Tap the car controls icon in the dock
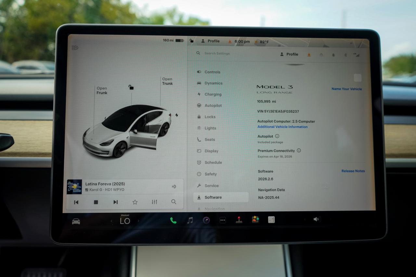This screenshot has height=277, width=416. click(x=76, y=221)
